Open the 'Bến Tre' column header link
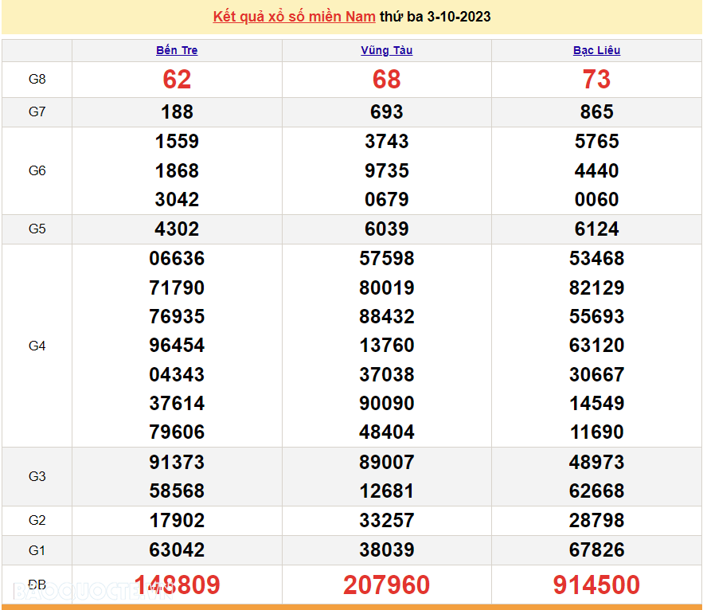Image resolution: width=703 pixels, height=610 pixels. [176, 50]
